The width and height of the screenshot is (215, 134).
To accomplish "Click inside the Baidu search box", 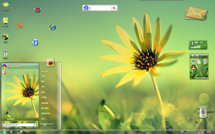I will (101, 8).
